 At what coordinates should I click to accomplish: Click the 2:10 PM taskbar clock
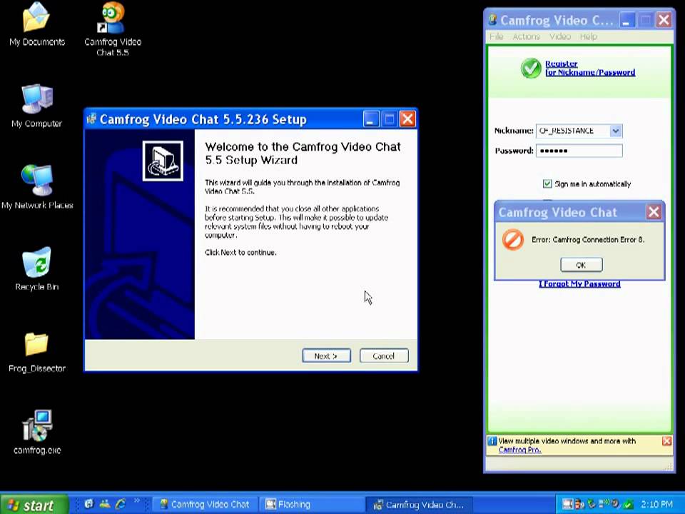tap(657, 505)
